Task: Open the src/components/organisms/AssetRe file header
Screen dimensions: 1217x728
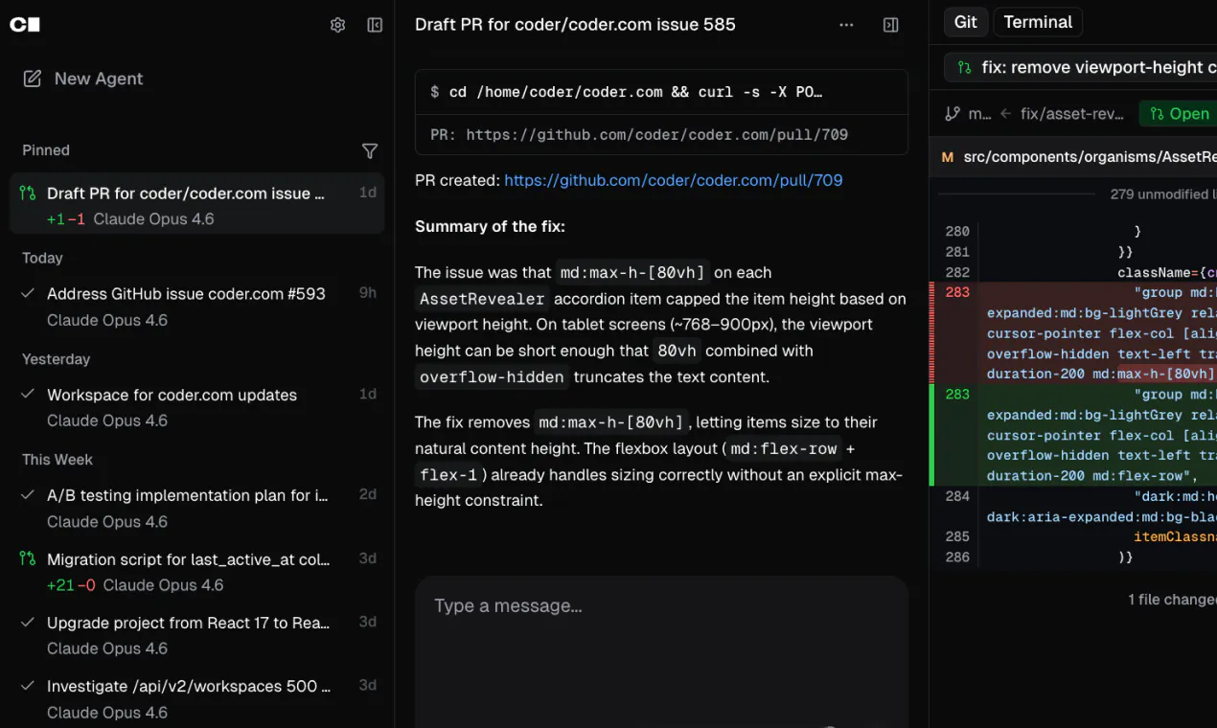Action: pos(1073,157)
